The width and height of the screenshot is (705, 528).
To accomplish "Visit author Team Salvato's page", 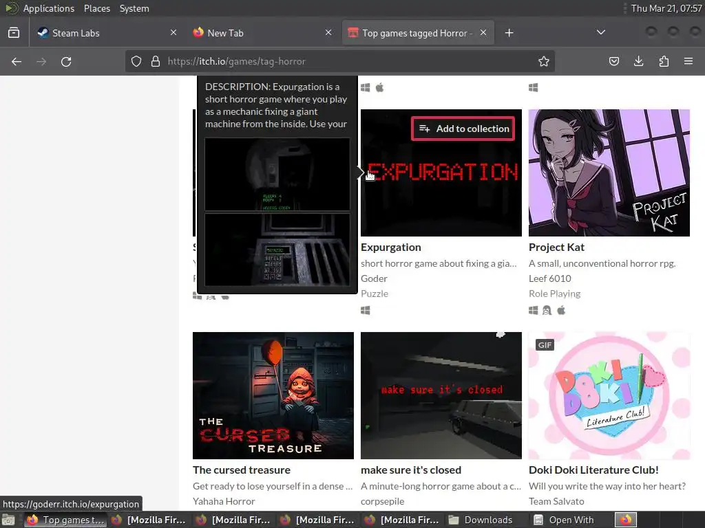I will [556, 501].
